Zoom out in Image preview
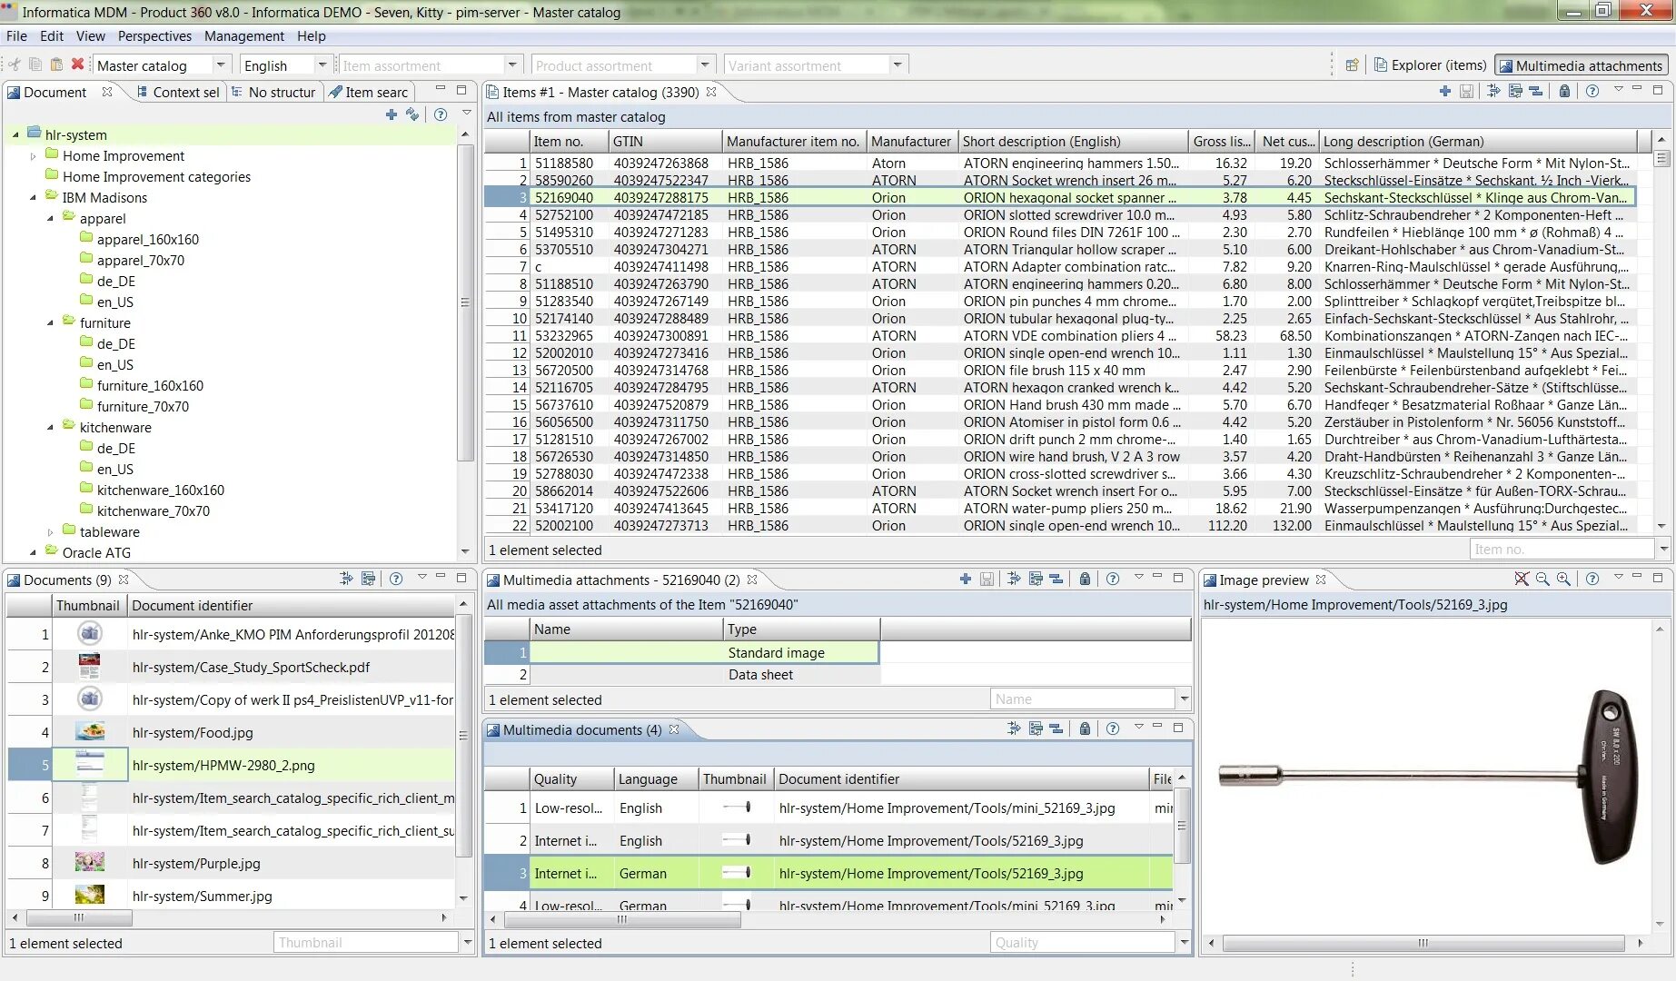Viewport: 1676px width, 981px height. point(1542,579)
